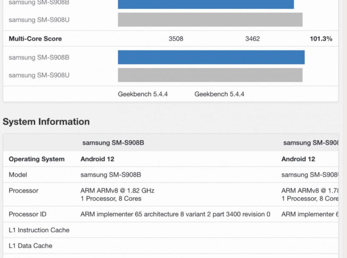347x258 pixels.
Task: Click the first Geekbench 5.4.4 version text
Action: click(x=143, y=94)
